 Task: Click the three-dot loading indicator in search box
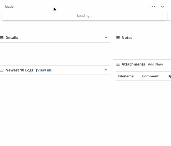coord(152,6)
